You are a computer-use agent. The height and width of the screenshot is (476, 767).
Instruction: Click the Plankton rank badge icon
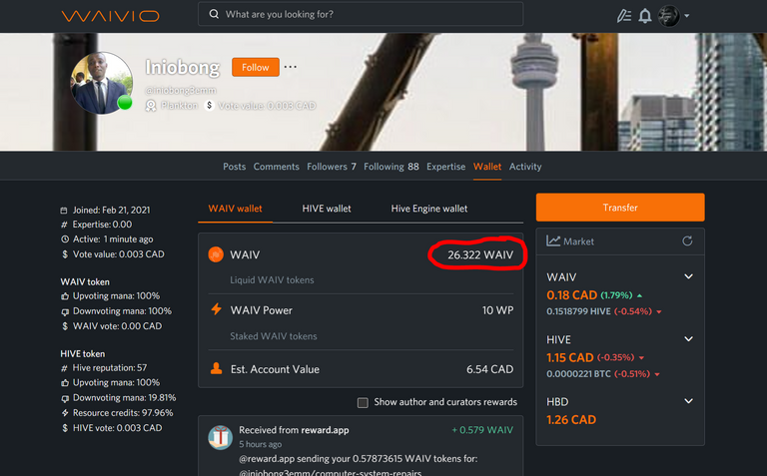(151, 106)
